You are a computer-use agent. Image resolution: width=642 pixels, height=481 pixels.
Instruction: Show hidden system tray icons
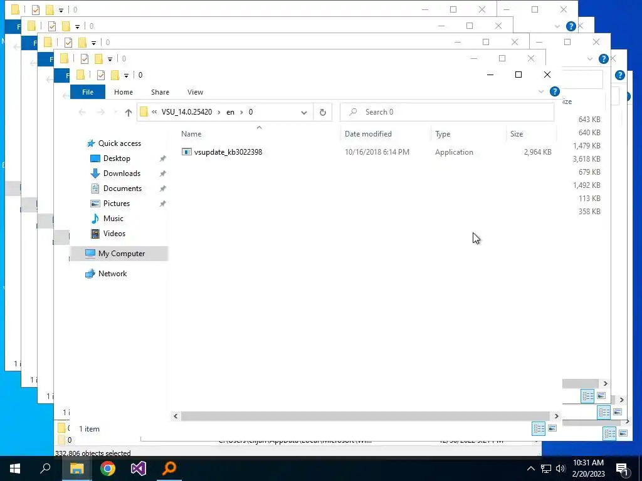pyautogui.click(x=530, y=468)
